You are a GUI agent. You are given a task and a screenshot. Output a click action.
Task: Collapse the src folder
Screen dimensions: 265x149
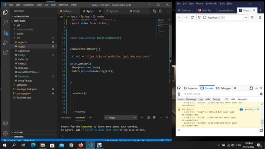coord(34,38)
